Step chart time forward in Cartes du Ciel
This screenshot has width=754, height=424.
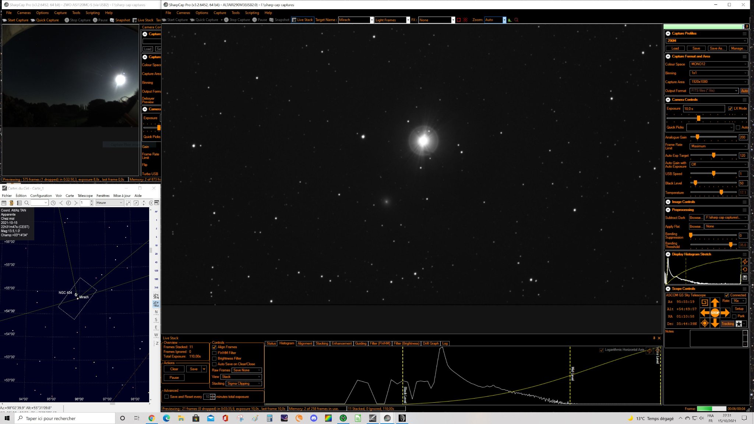[75, 203]
